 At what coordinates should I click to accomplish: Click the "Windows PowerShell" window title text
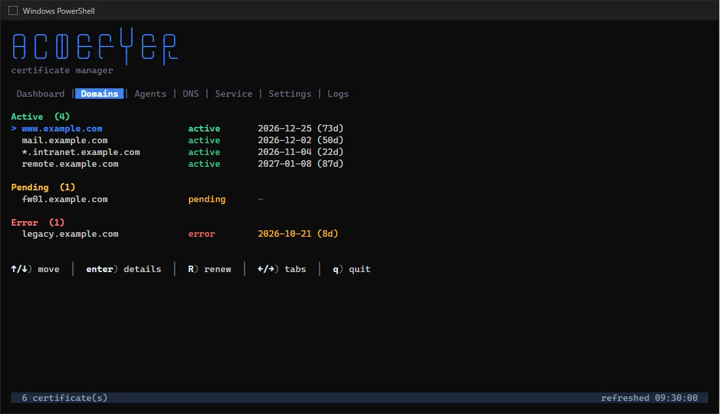59,10
